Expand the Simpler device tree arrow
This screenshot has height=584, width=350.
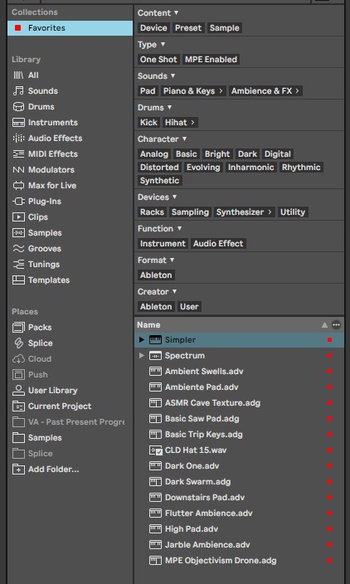point(141,339)
